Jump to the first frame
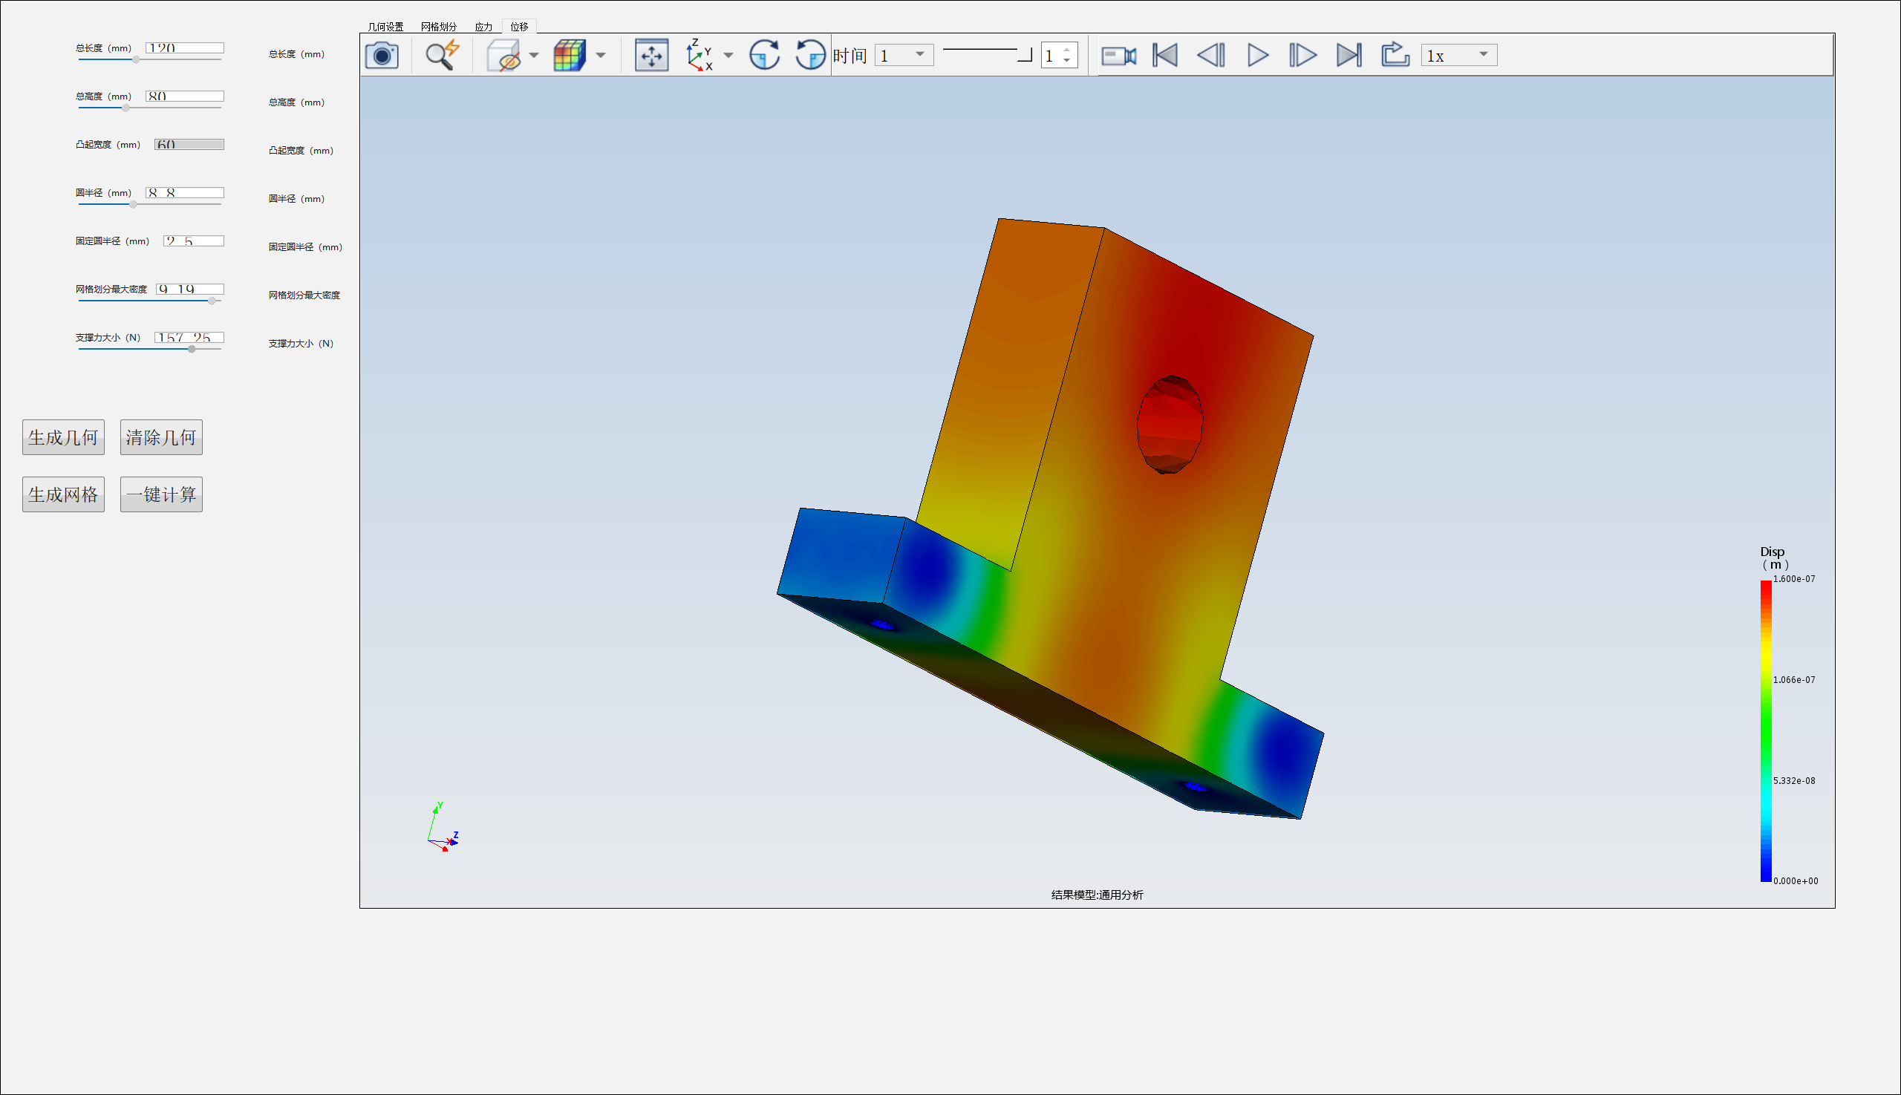The width and height of the screenshot is (1901, 1095). coord(1165,55)
